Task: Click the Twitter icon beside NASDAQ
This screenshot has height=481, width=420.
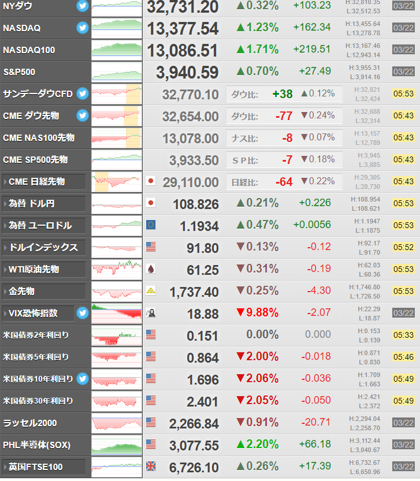Action: pos(82,28)
